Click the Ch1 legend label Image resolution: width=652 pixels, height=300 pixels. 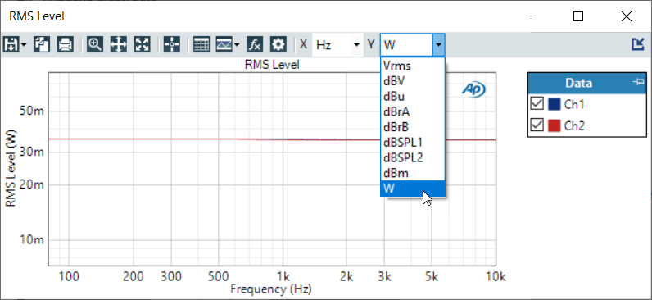point(574,104)
